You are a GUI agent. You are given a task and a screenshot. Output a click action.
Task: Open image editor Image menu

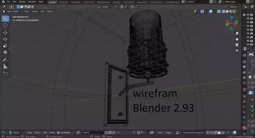click(x=168, y=133)
